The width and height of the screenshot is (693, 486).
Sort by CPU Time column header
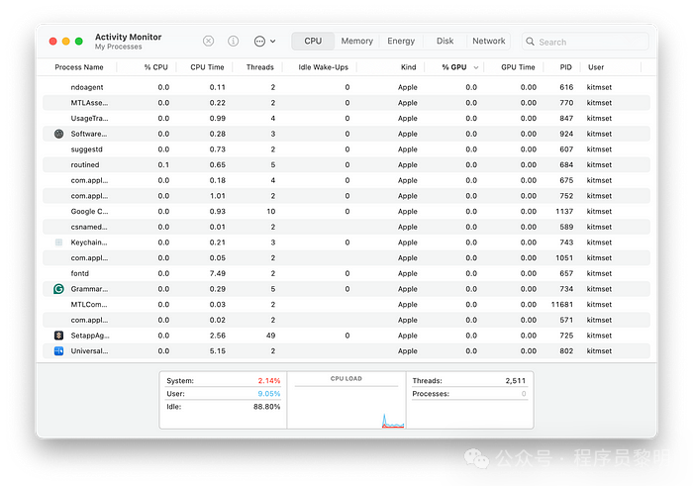(207, 67)
